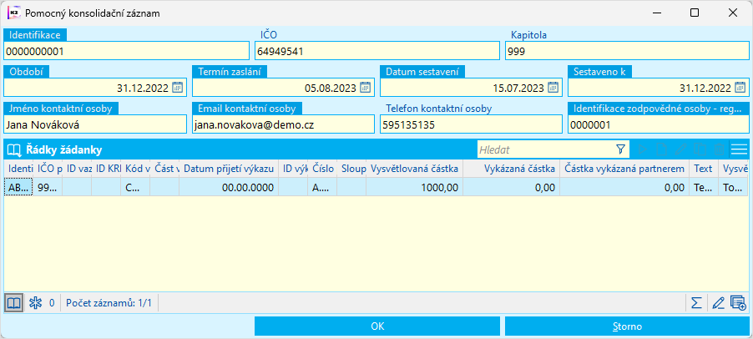Click the Částka vykázaná partnerem column header

pos(624,169)
